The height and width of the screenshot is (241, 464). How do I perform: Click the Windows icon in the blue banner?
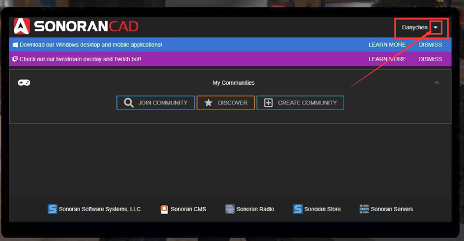pos(15,45)
